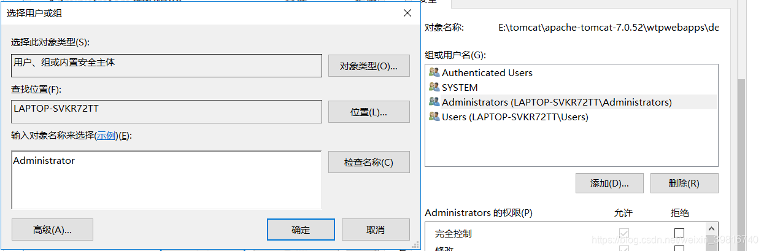The image size is (764, 251).
Task: Click the Authenticated Users group icon
Action: [x=434, y=72]
